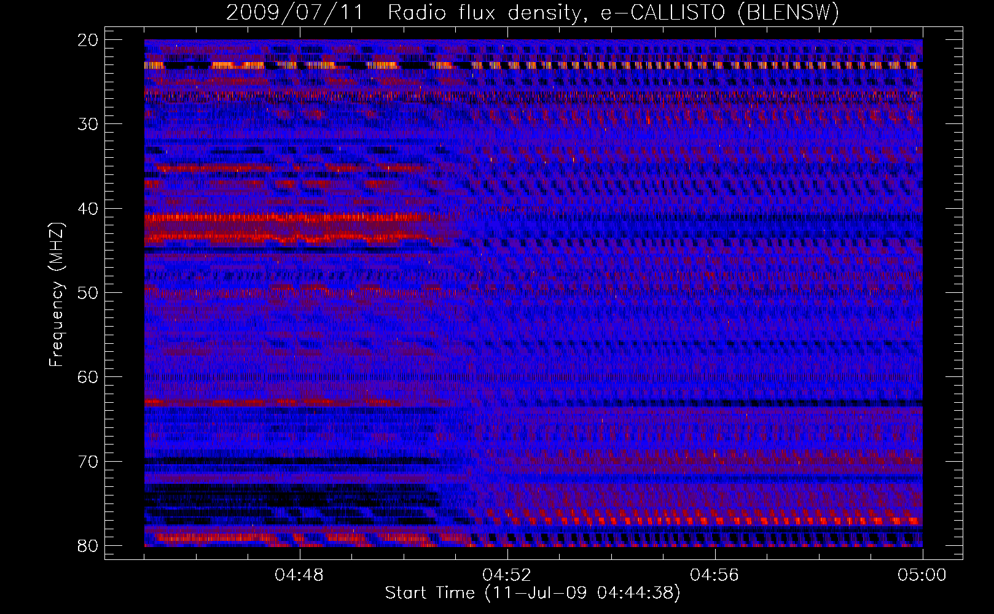Click the 50 frequency tick label
The width and height of the screenshot is (994, 614).
[x=88, y=293]
